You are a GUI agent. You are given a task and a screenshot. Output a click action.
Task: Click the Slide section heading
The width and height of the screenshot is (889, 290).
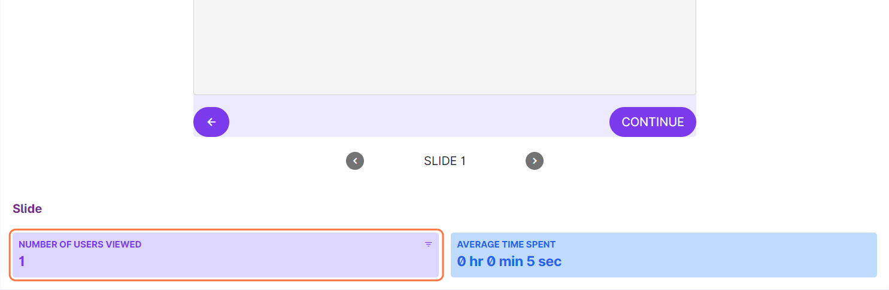(28, 209)
